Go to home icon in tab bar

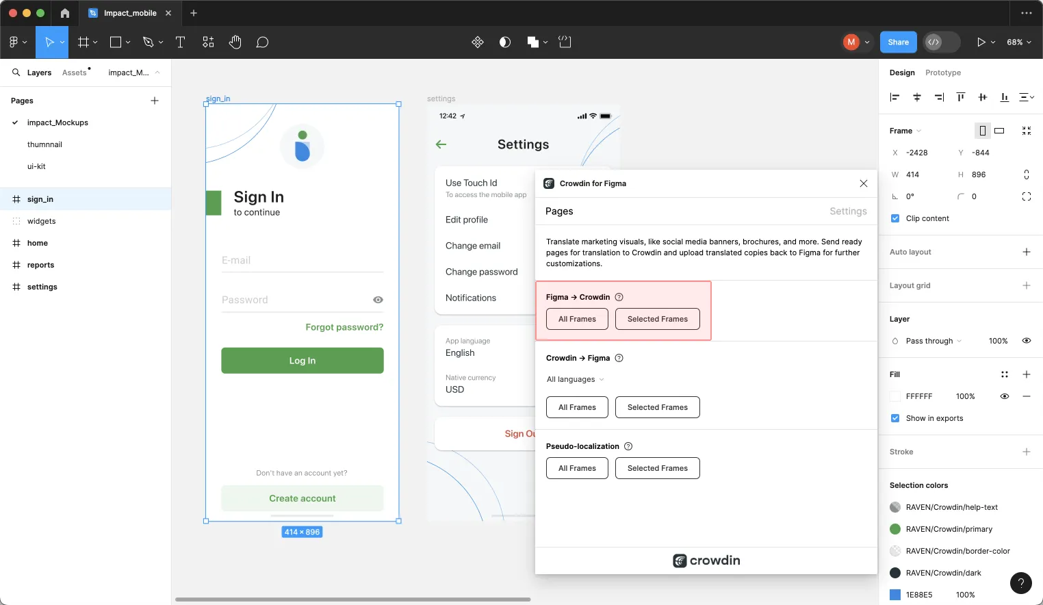(65, 13)
